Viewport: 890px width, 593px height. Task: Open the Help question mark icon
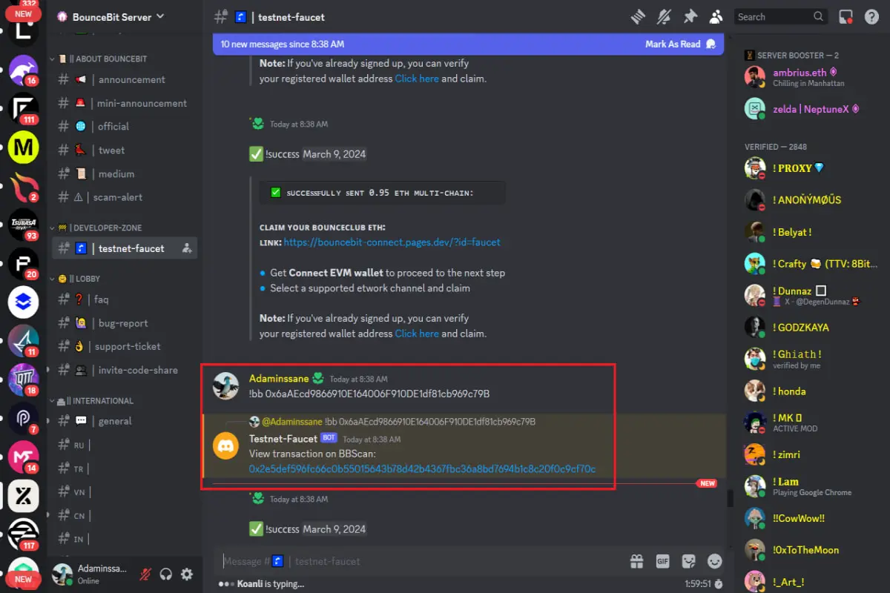(871, 16)
